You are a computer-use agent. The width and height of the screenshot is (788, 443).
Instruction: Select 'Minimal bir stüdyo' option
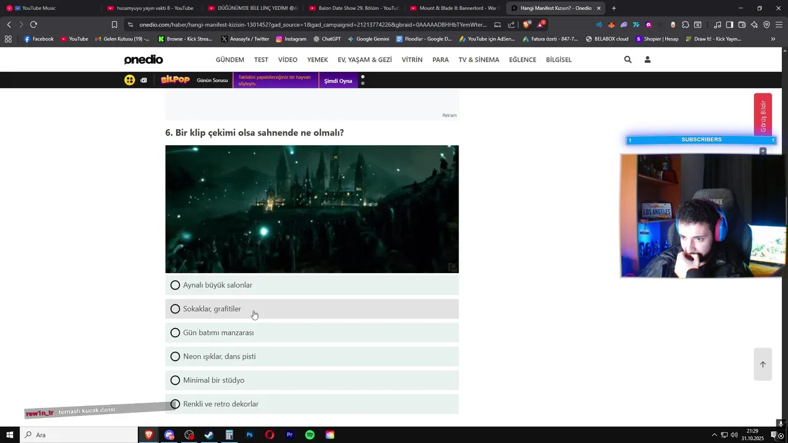tap(312, 380)
